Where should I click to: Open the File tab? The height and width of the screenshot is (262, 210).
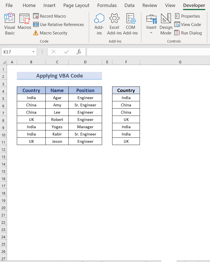click(9, 5)
